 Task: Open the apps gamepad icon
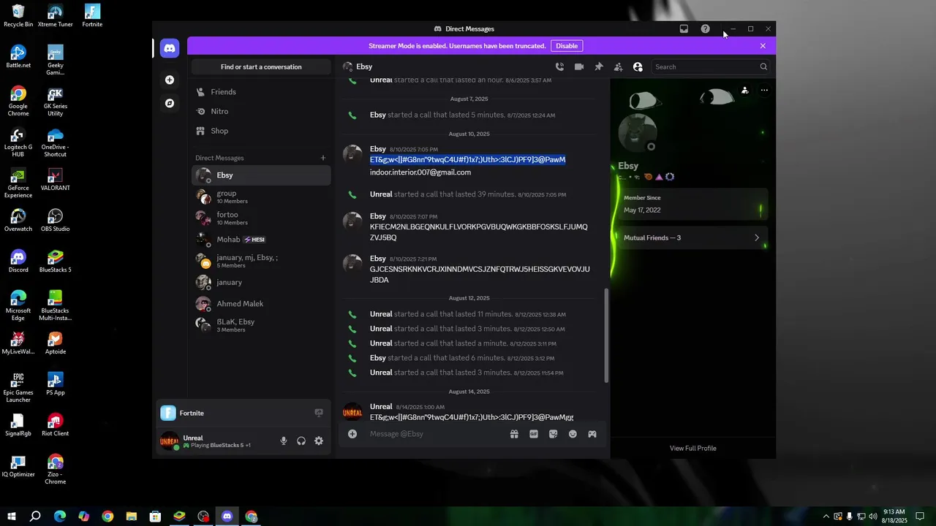[592, 434]
